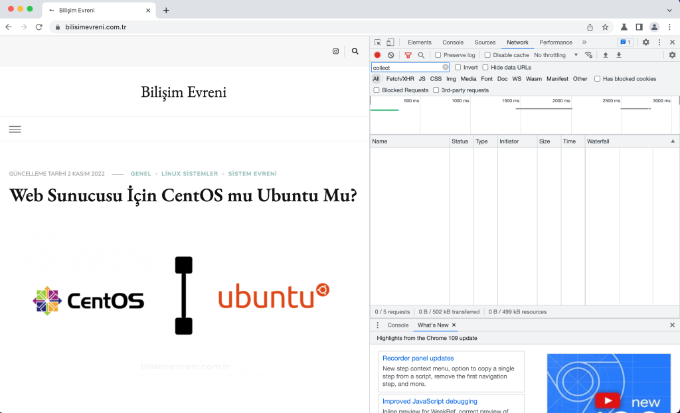Open the site hamburger menu
Viewport: 680px width, 413px height.
pos(15,129)
